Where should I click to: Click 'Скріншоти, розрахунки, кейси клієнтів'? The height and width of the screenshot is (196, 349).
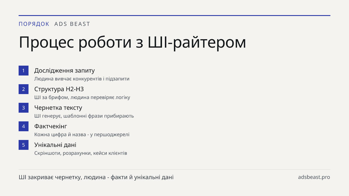pos(81,153)
